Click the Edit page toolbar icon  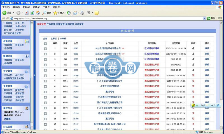pyautogui.click(x=88, y=13)
